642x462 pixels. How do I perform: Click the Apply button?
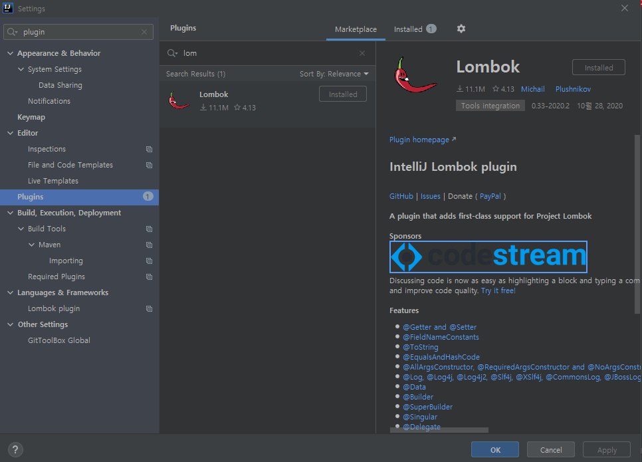click(x=606, y=450)
